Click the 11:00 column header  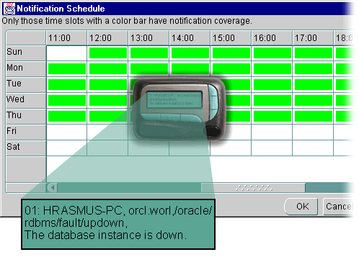click(66, 38)
